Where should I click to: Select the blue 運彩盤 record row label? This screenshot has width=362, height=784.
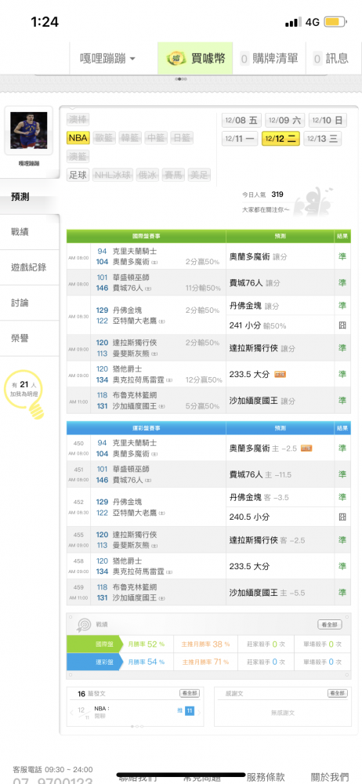click(x=96, y=662)
